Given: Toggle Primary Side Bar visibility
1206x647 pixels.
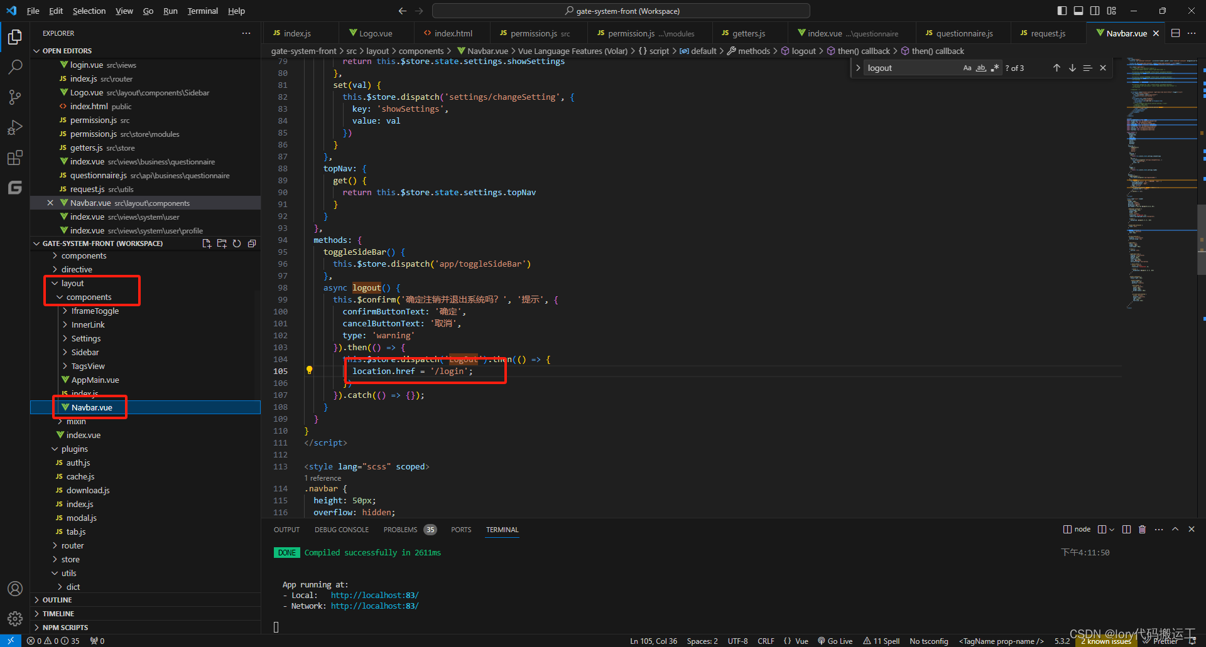Looking at the screenshot, I should (x=1062, y=11).
